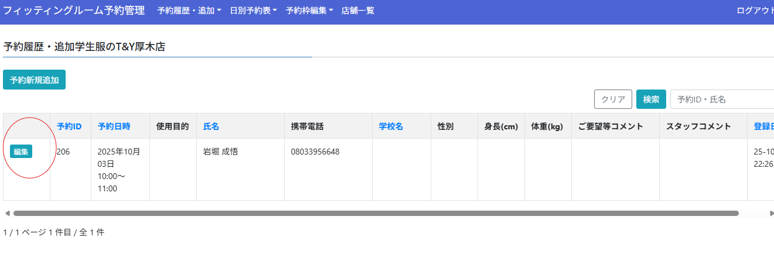Sort by the 予約日時 column header
Image resolution: width=774 pixels, height=261 pixels.
114,126
